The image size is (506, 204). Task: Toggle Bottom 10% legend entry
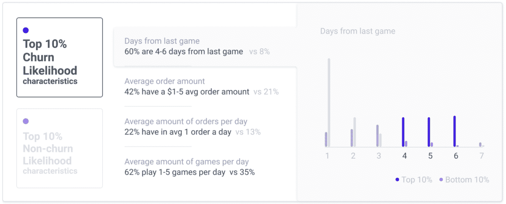click(464, 179)
